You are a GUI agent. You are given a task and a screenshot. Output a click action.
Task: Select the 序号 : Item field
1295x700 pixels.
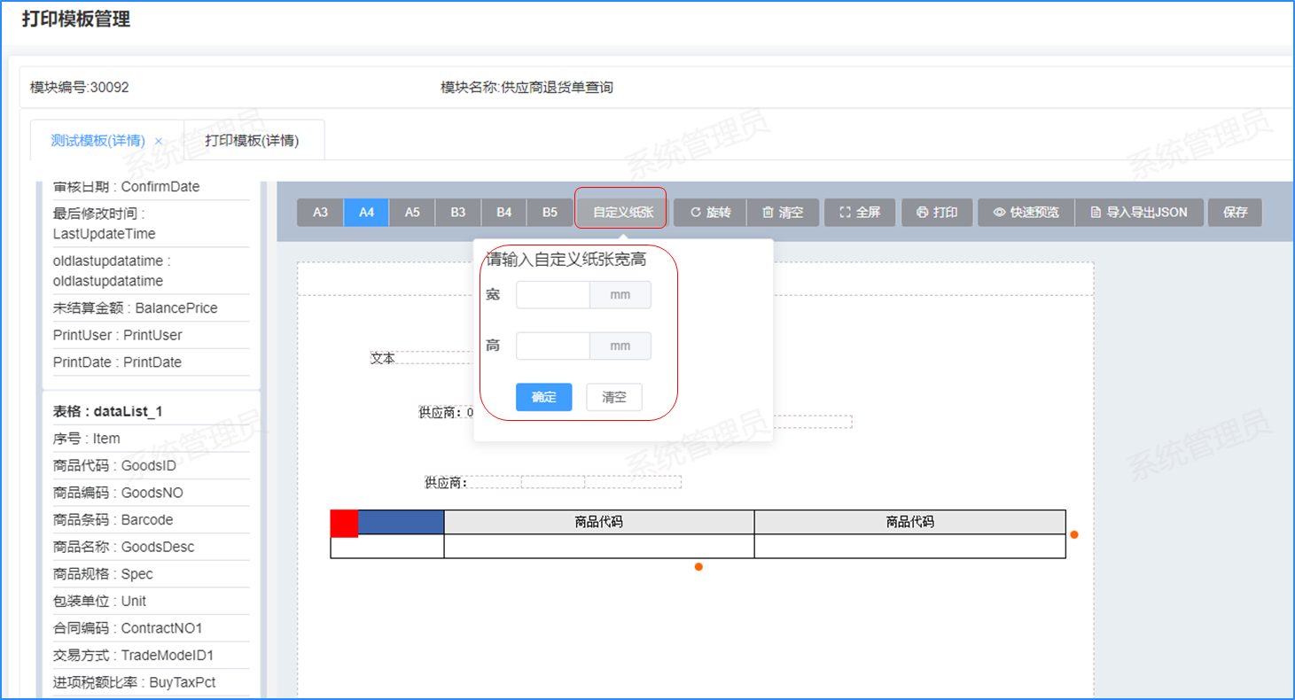(x=151, y=439)
